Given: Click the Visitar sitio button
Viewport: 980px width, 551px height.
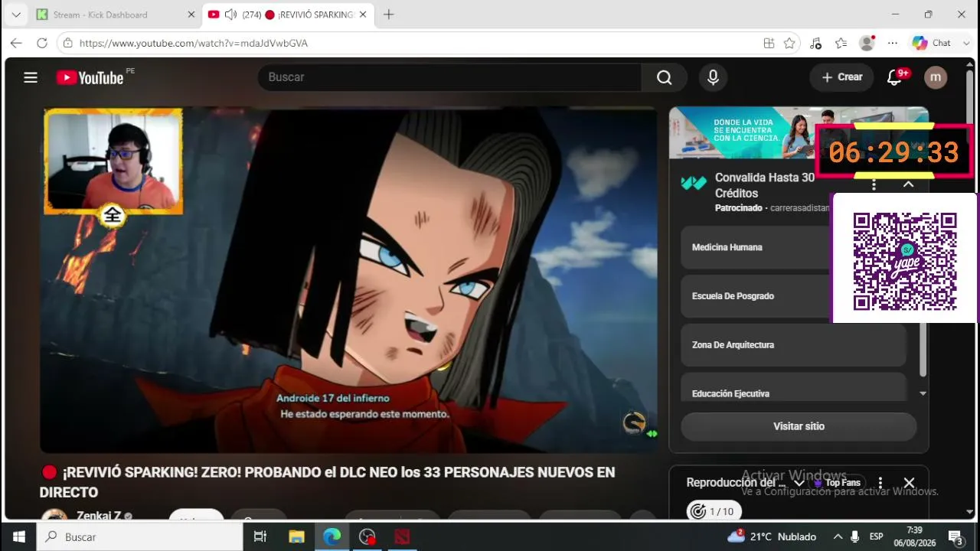Looking at the screenshot, I should coord(799,426).
